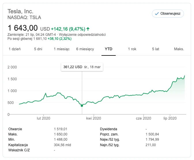
Task: Click the 1 000 y-axis label
Action: coord(12,91)
